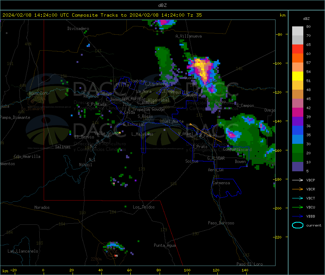Select the yellow 51 dBZ color swatch
Image resolution: width=325 pixels, height=275 pixels.
(298, 76)
